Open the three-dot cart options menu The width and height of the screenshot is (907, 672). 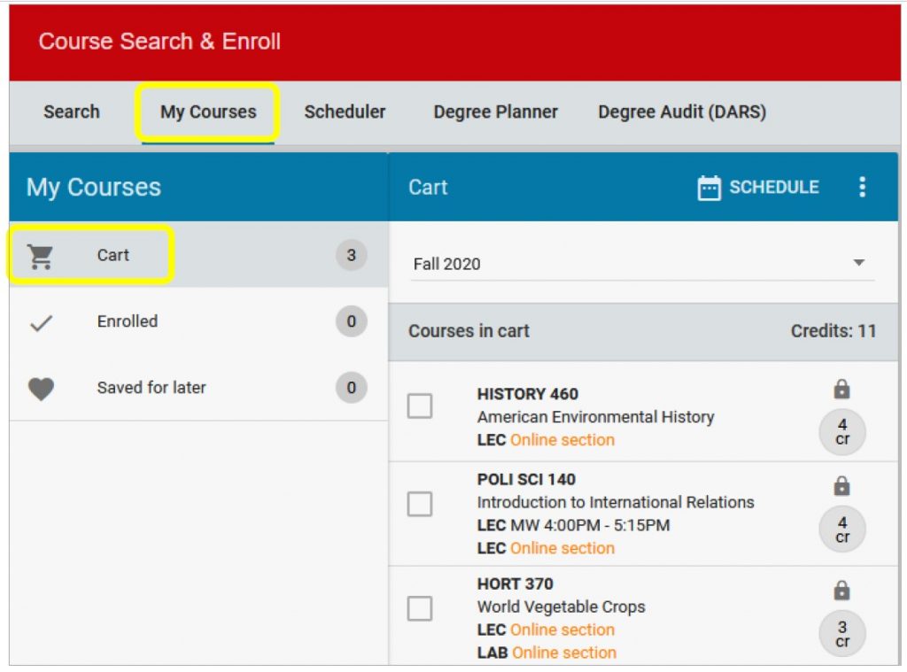point(862,188)
